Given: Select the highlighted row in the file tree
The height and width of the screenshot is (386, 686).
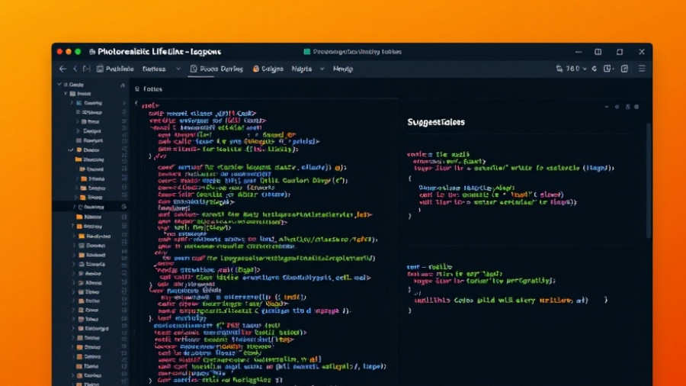Looking at the screenshot, I should coord(91,207).
